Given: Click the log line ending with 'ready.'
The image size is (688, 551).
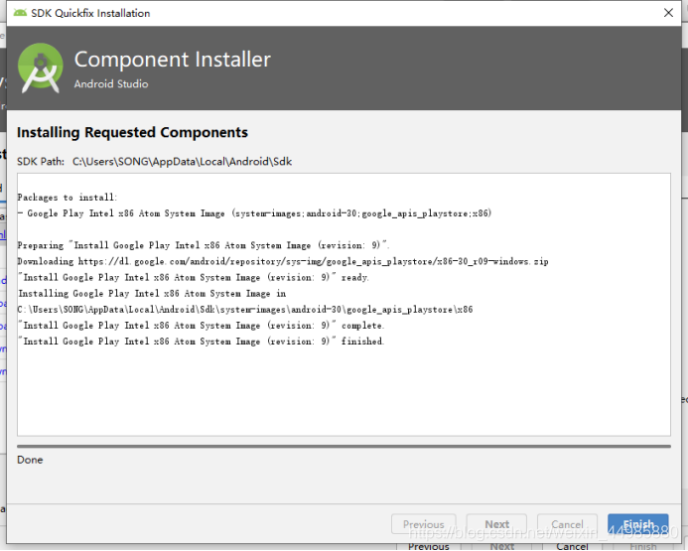Looking at the screenshot, I should point(194,277).
